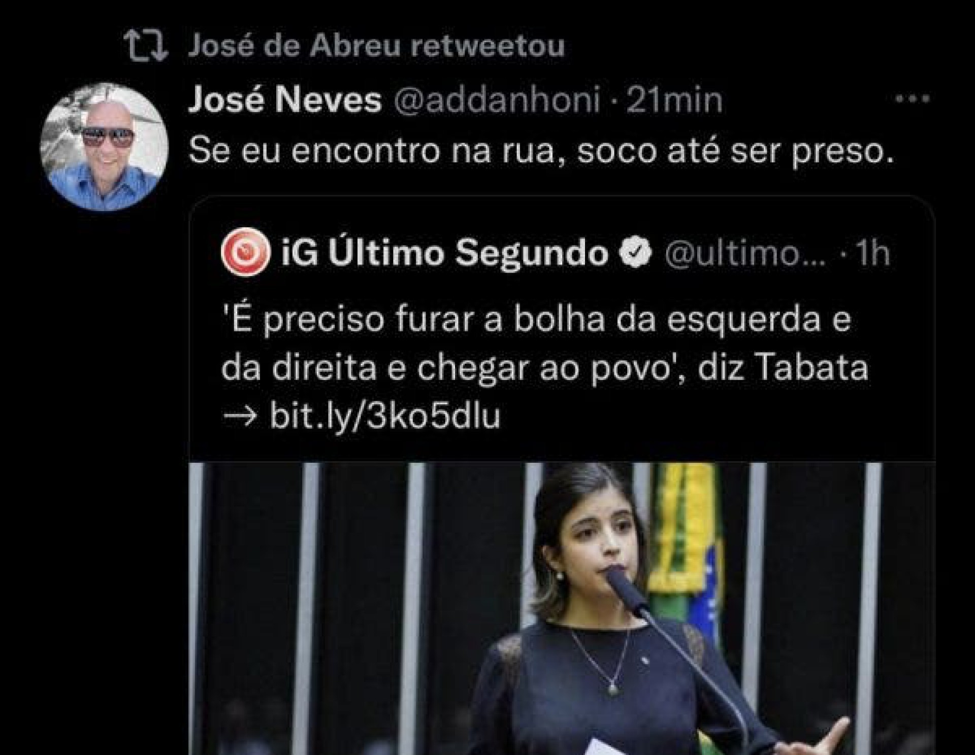Viewport: 975px width, 755px height.
Task: Click the red iG Último Segundo logo
Action: pyautogui.click(x=245, y=252)
